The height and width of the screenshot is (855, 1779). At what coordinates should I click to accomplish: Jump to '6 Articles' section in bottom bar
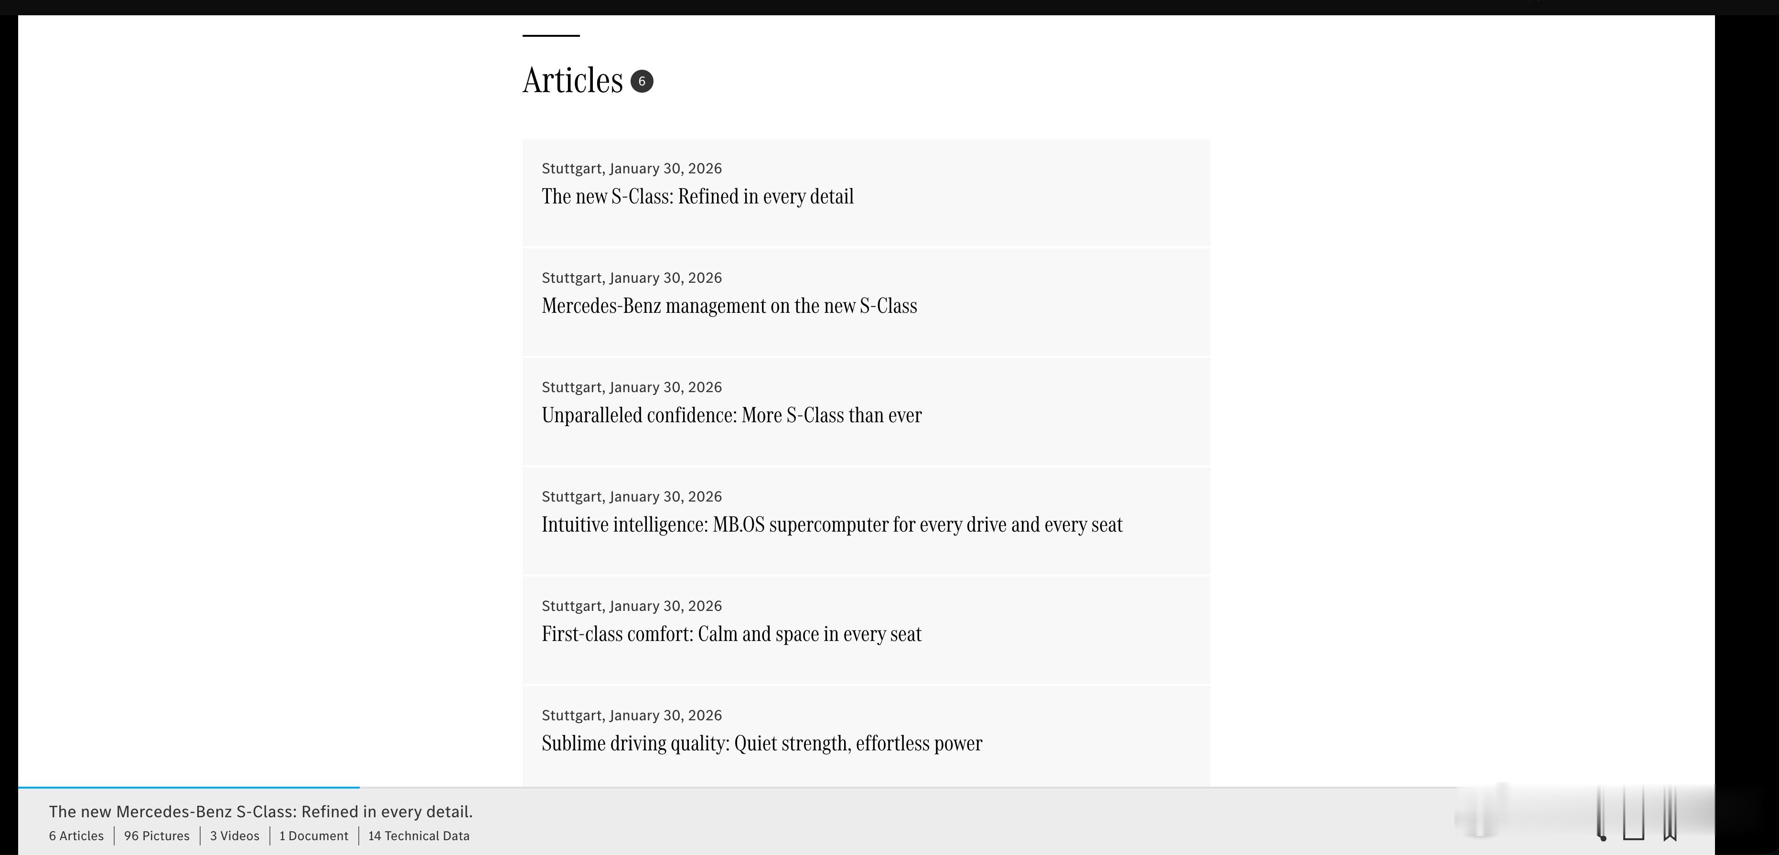pos(76,836)
